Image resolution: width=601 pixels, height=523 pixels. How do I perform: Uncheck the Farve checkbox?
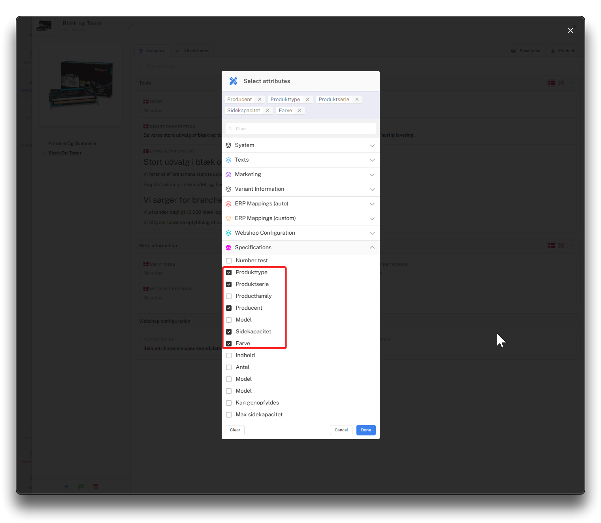tap(229, 344)
